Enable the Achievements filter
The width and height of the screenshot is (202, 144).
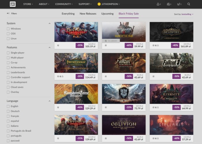tap(8, 68)
